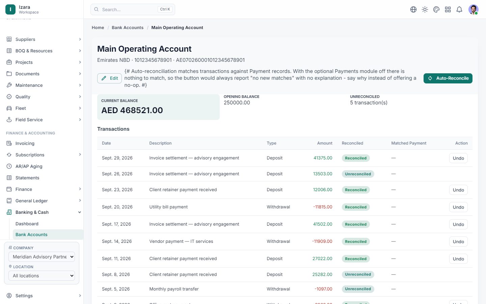Go to Home breadcrumb
The width and height of the screenshot is (486, 304).
point(98,28)
